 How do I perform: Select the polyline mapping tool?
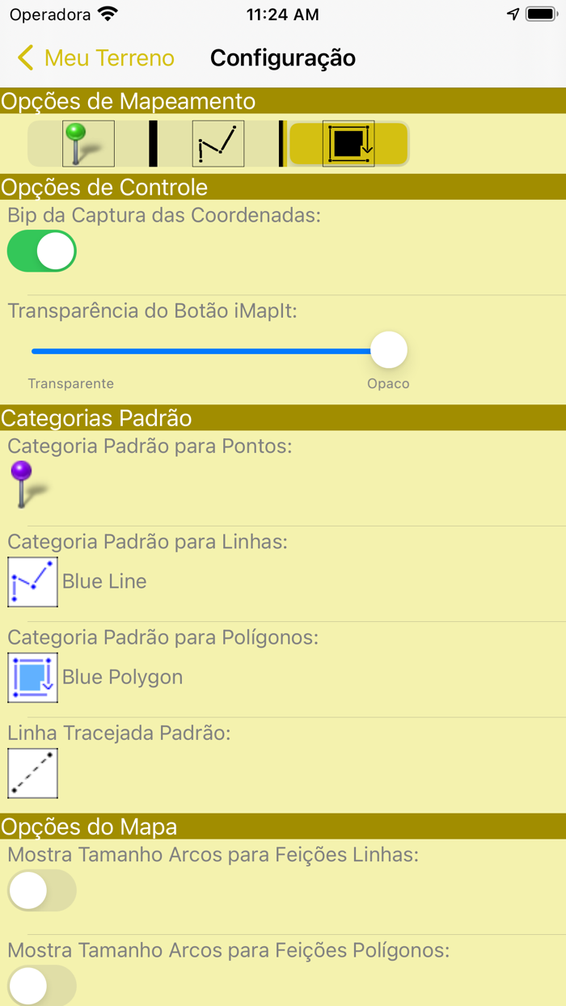coord(218,142)
